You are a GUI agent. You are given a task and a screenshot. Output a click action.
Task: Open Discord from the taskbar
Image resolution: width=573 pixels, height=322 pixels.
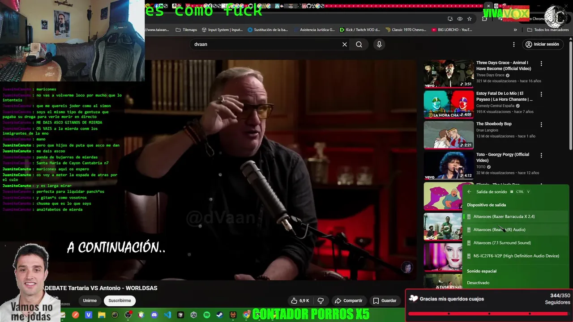click(154, 315)
